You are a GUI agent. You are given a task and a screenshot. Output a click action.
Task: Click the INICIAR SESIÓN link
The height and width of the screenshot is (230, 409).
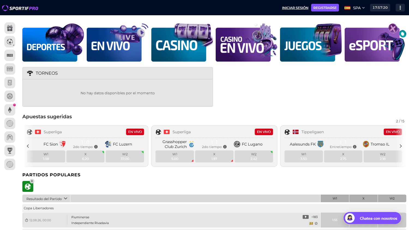(295, 8)
